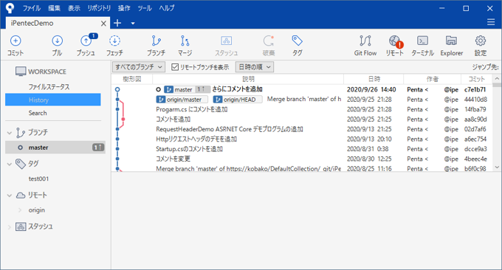
Task: Click the sidebar Branches (ブランチ) icon
Action: coord(20,133)
